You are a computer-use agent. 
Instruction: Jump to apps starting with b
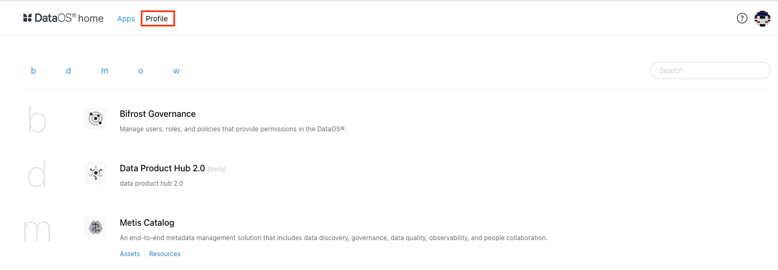click(x=33, y=70)
